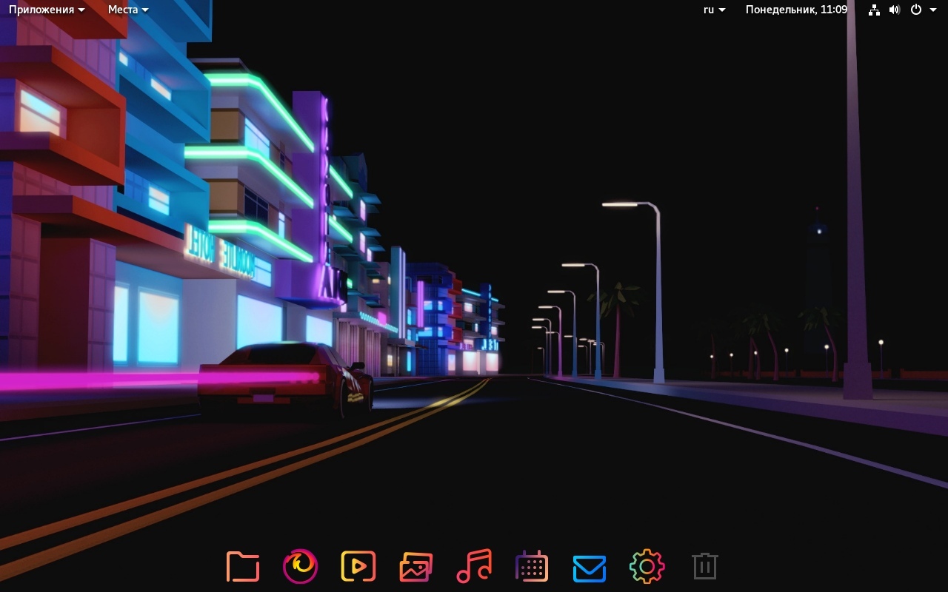Viewport: 948px width, 592px height.
Task: Open the mail envelope icon in the dock
Action: (590, 568)
